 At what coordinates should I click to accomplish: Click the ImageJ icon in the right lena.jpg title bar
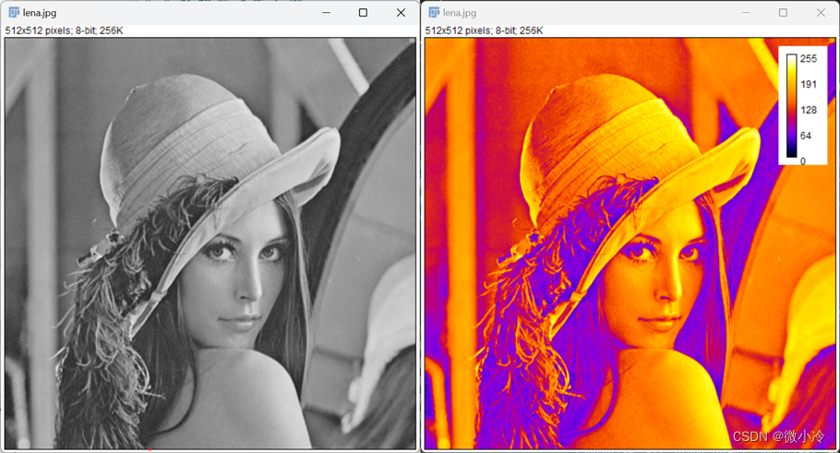click(x=434, y=12)
